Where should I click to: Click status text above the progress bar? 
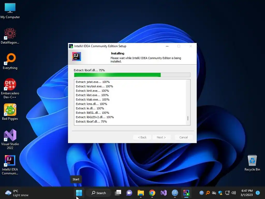pyautogui.click(x=89, y=70)
